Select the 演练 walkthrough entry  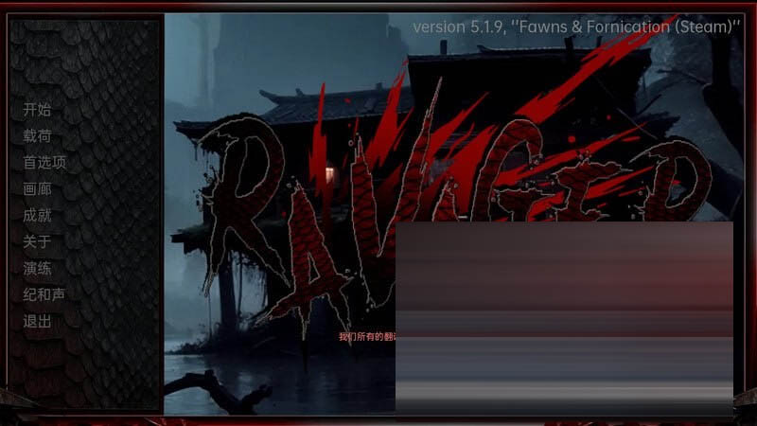tap(37, 268)
